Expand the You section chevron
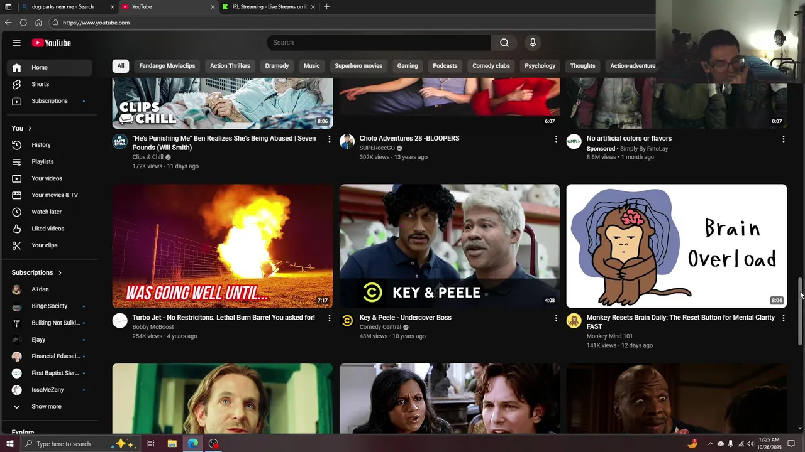This screenshot has height=452, width=805. (x=30, y=128)
